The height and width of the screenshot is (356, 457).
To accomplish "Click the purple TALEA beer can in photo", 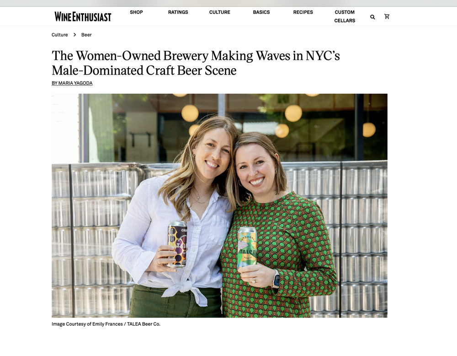I will click(x=177, y=244).
